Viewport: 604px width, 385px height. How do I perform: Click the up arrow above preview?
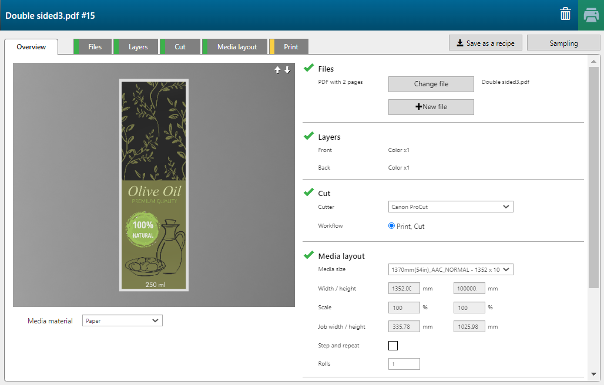click(x=278, y=70)
